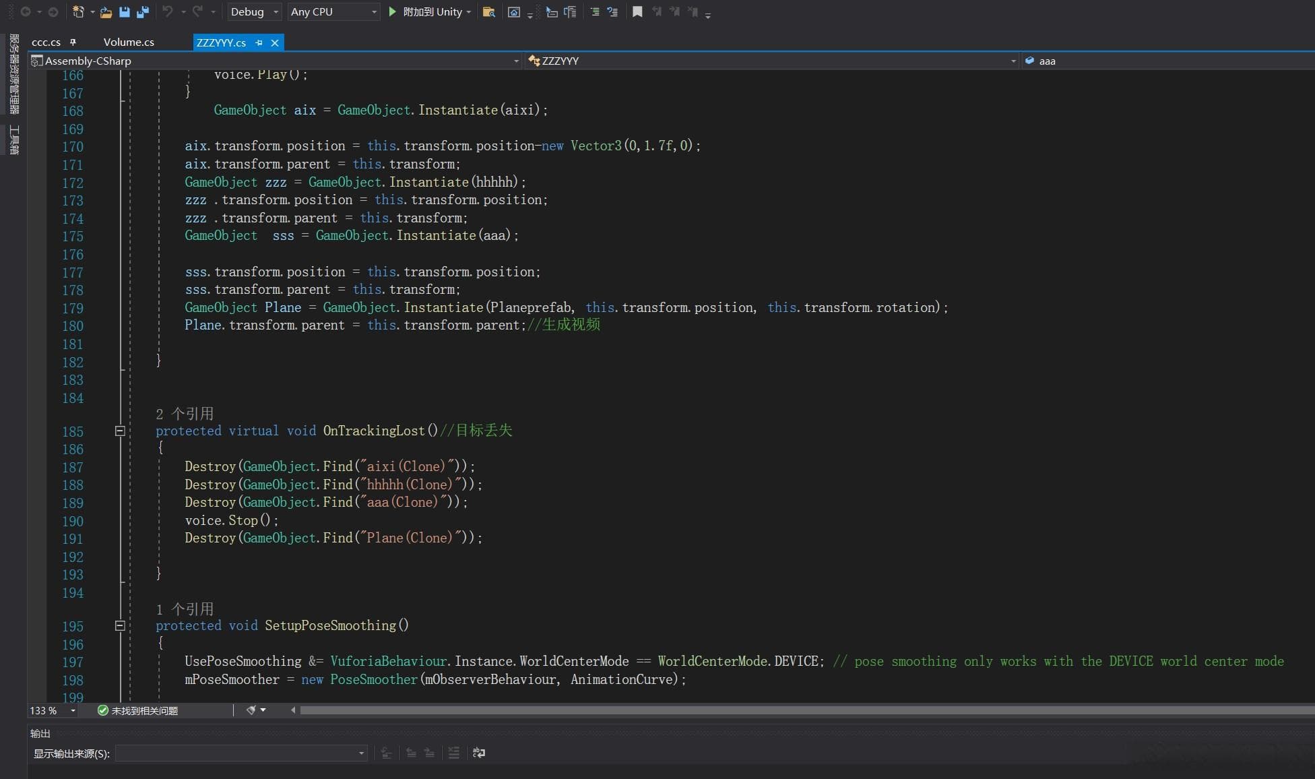The height and width of the screenshot is (779, 1315).
Task: Click the Clear All output icon
Action: tap(454, 753)
